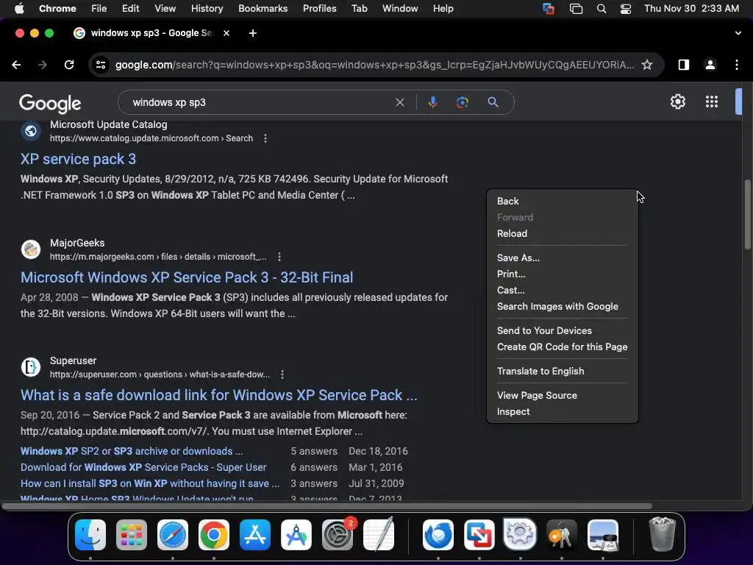Open Thunderbird from the Dock
Screen dimensions: 753x565
tap(438, 535)
